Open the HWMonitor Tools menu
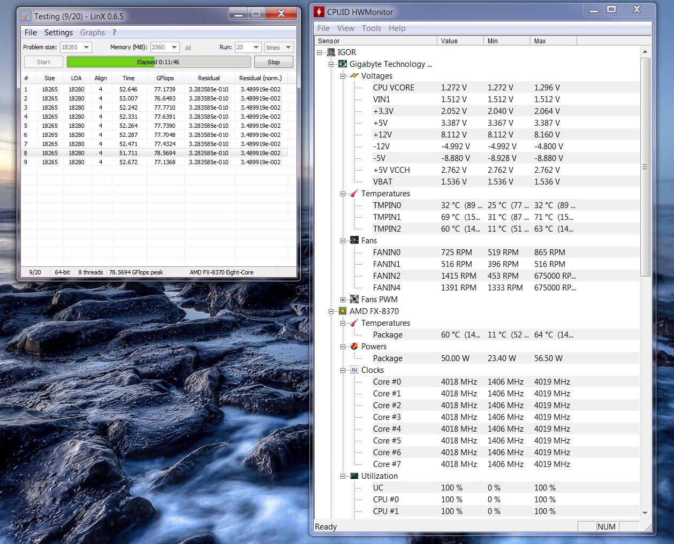Viewport: 674px width, 544px height. coord(372,28)
